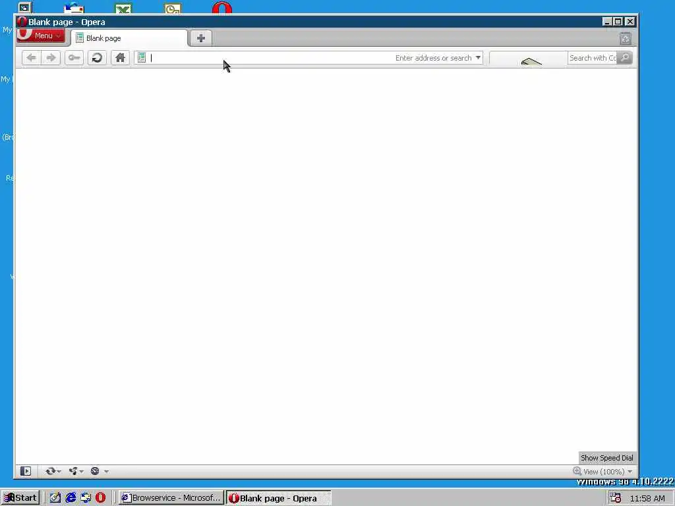Viewport: 675px width, 506px height.
Task: Select the Blank page tab
Action: (x=129, y=38)
